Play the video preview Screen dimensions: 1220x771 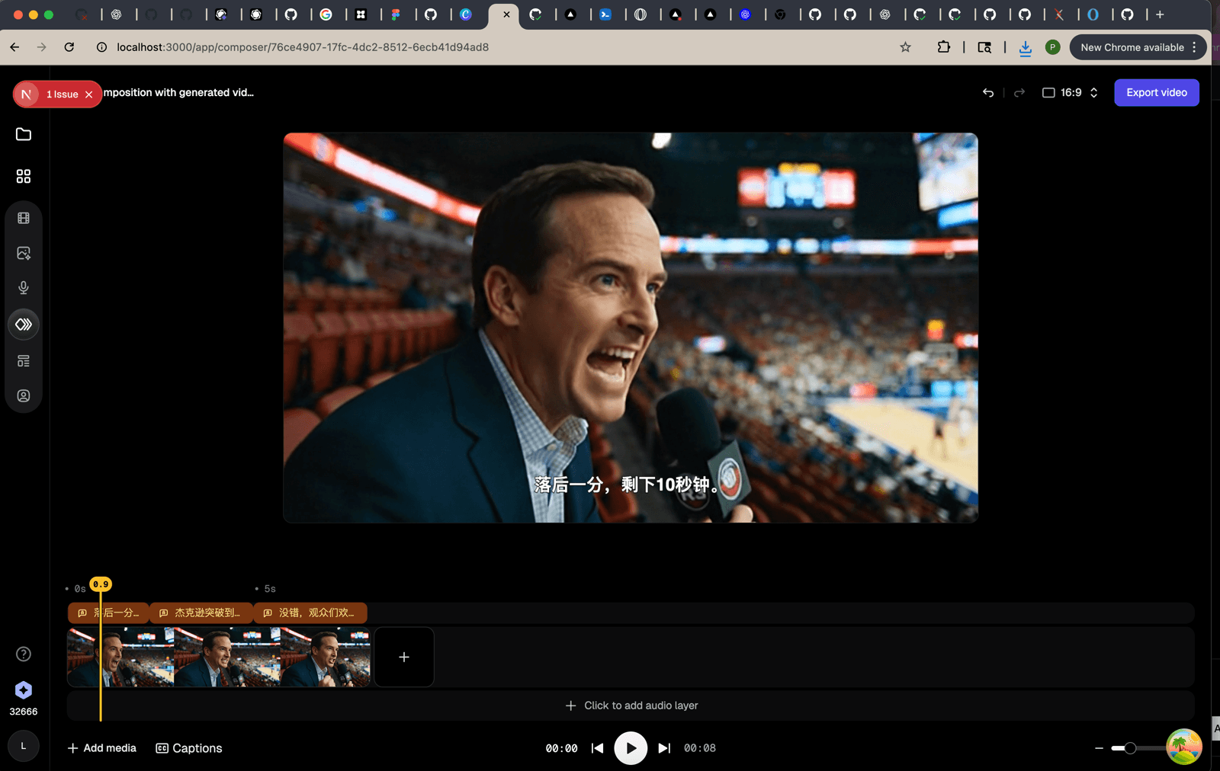coord(631,748)
